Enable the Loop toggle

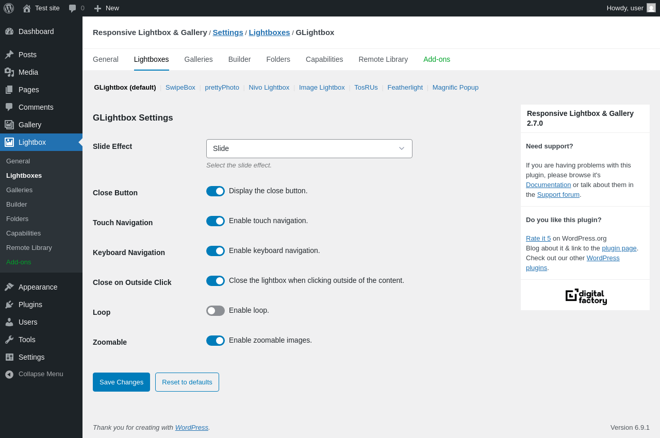(x=216, y=311)
